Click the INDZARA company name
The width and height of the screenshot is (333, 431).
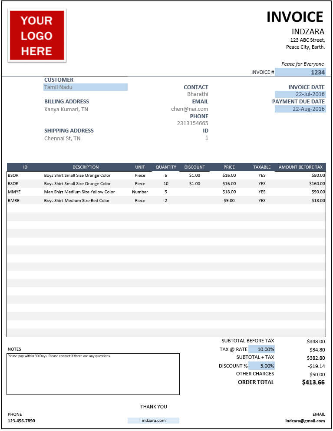pos(308,32)
